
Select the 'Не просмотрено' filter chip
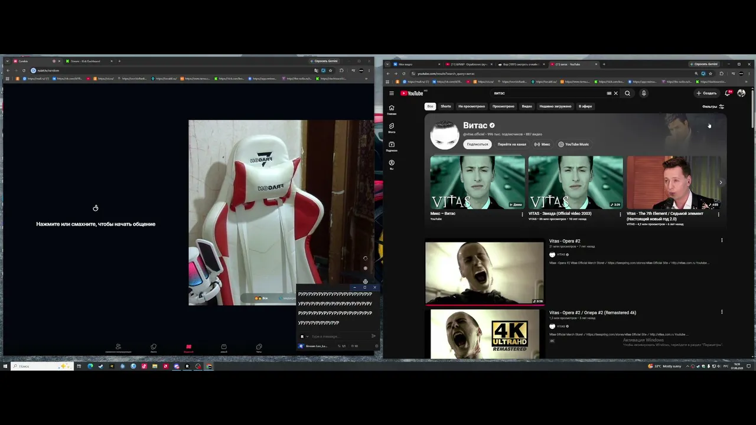471,106
